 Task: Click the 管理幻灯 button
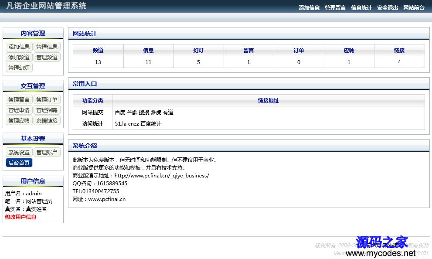pos(19,68)
